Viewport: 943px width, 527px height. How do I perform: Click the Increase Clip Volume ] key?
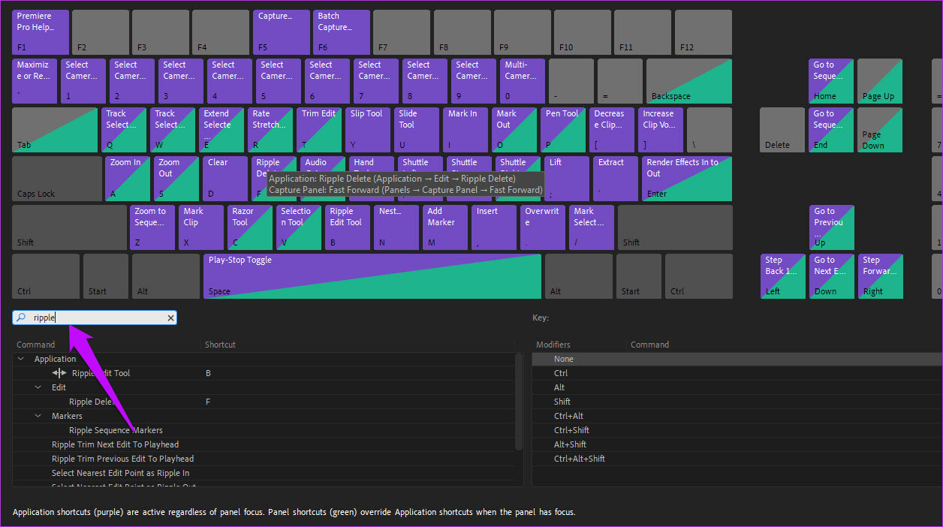(661, 130)
